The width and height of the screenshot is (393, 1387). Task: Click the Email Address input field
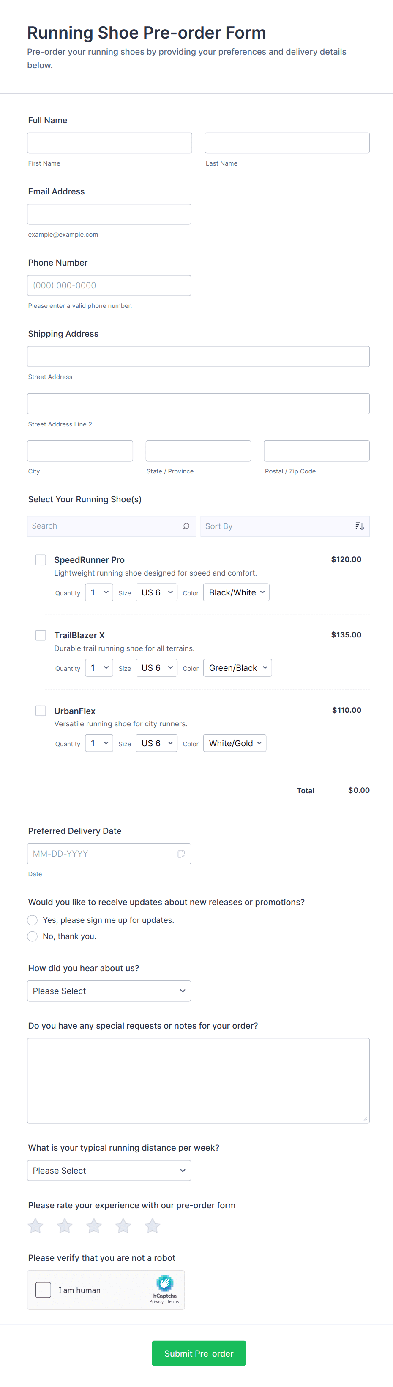(109, 214)
